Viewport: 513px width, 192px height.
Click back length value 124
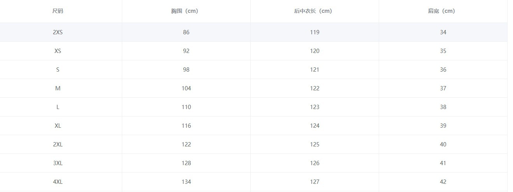(x=314, y=126)
